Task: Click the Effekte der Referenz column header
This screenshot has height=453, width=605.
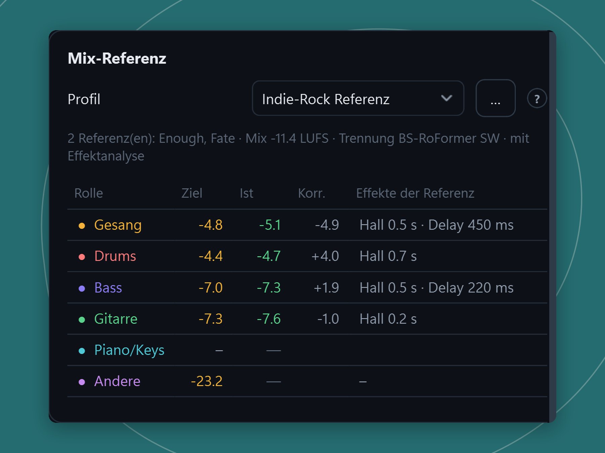Action: click(415, 193)
